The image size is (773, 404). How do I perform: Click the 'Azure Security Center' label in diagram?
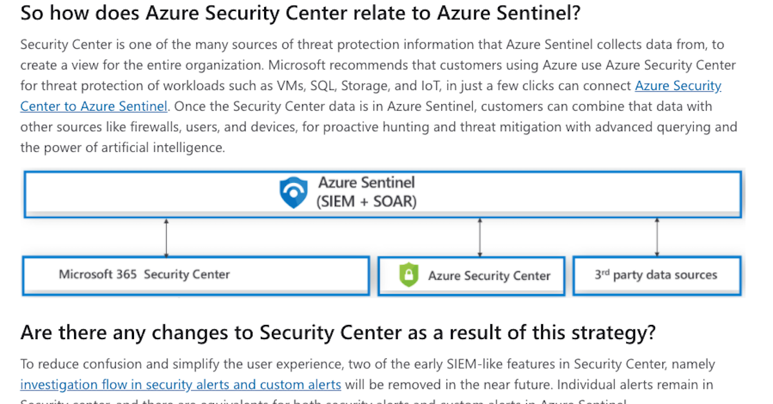(x=489, y=276)
